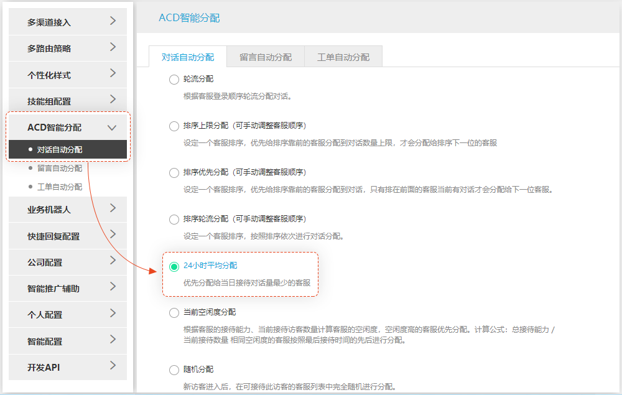
Task: Open the 业务机器人 sidebar menu
Action: click(x=68, y=210)
